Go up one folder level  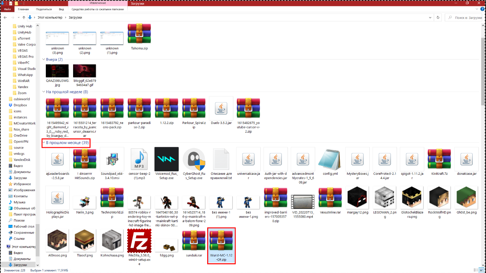point(24,17)
